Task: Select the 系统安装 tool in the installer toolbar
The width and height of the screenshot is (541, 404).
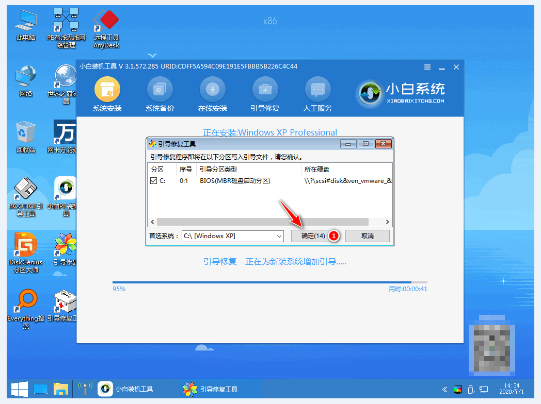Action: 107,93
